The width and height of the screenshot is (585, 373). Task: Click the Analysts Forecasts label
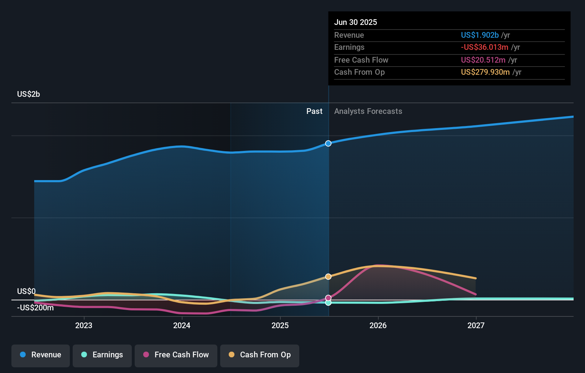click(x=368, y=111)
